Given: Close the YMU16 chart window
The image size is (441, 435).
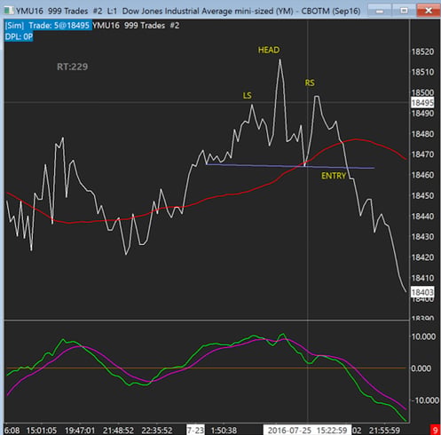Looking at the screenshot, I should [x=428, y=11].
